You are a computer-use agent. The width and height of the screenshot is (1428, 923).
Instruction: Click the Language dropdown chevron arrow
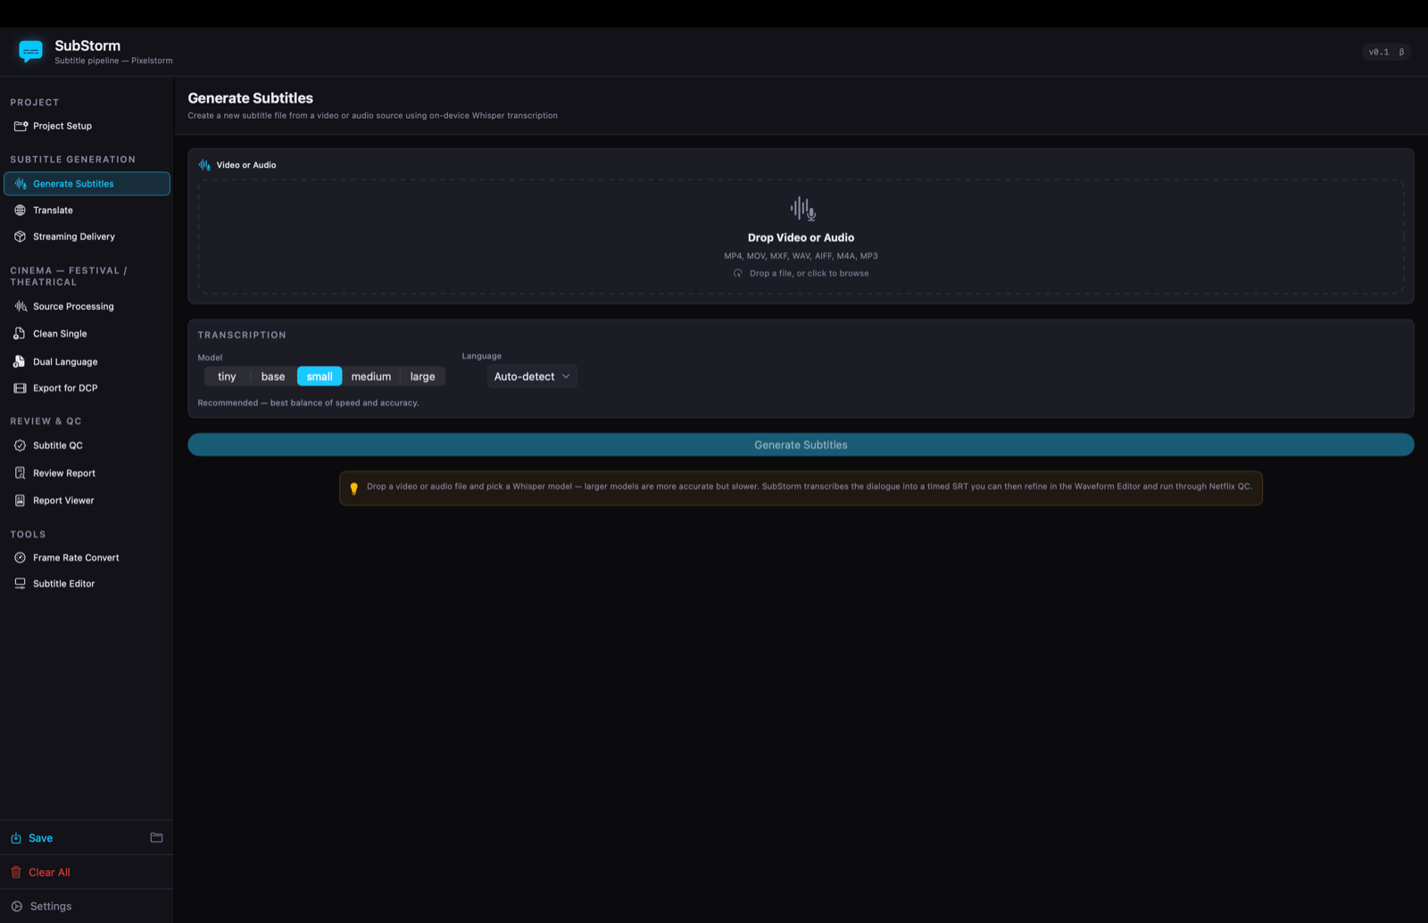click(566, 377)
